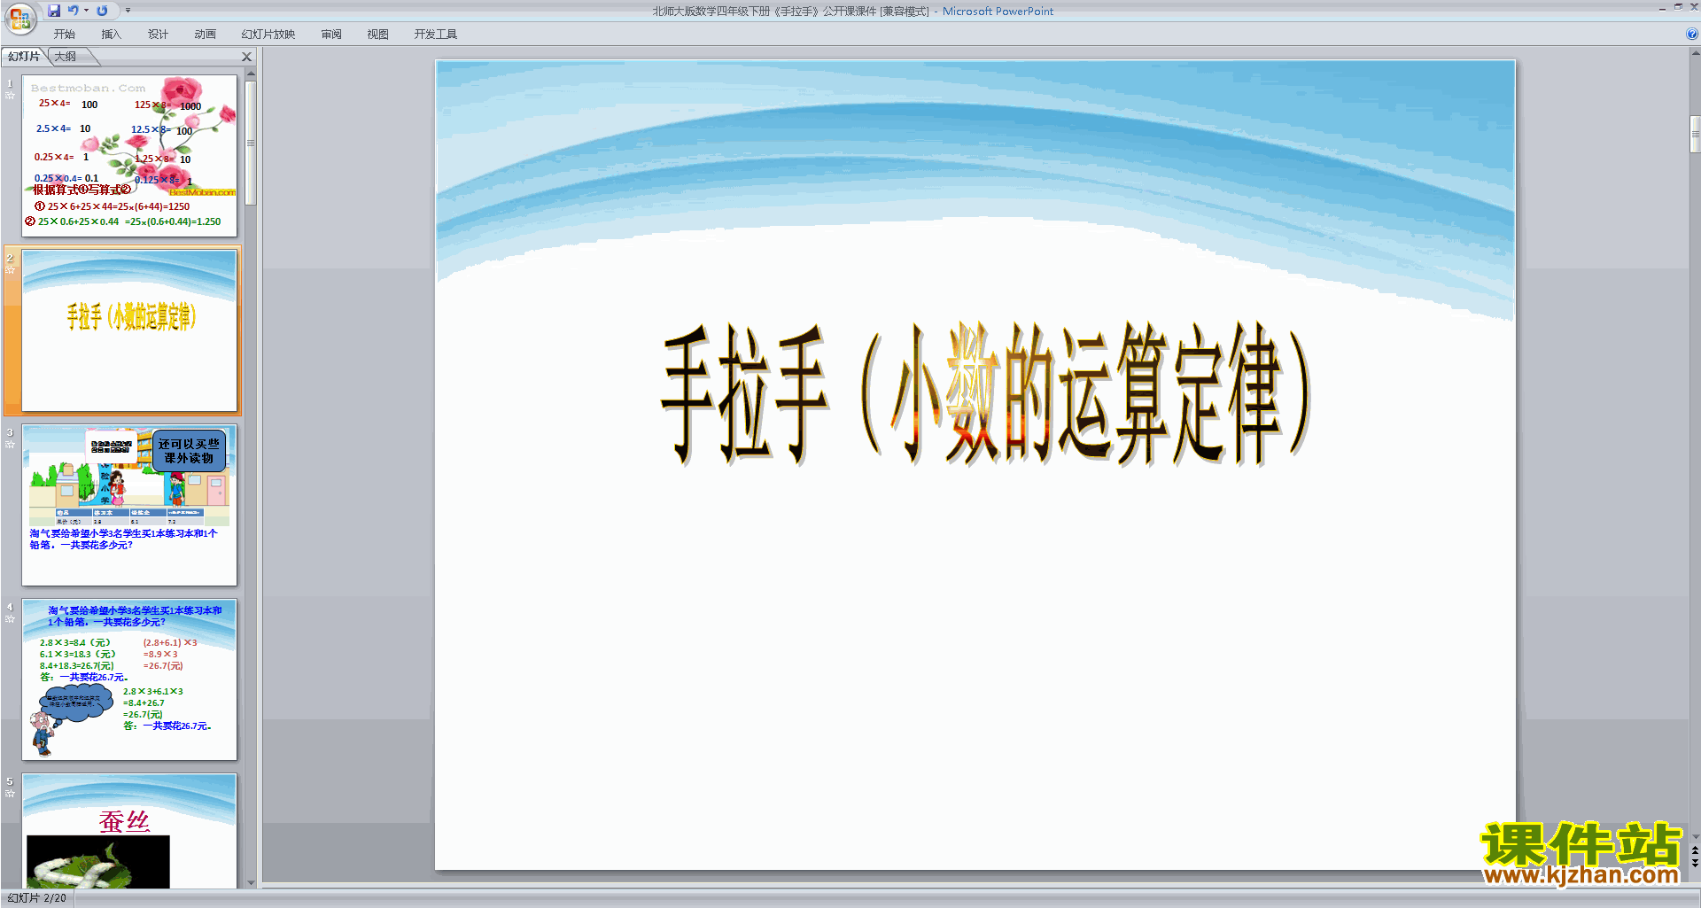
Task: Select slide 5 thumbnail titled 蚕丝
Action: (x=129, y=831)
